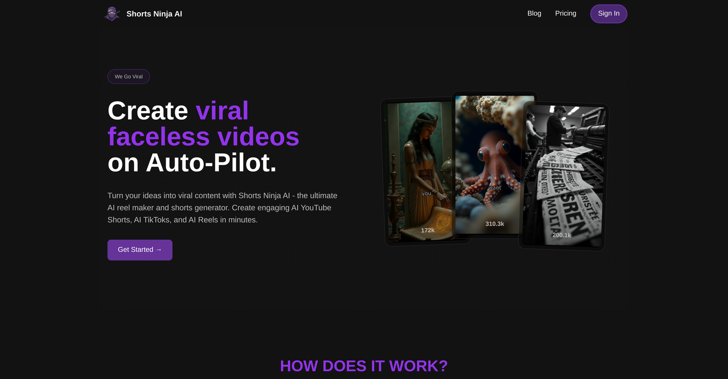The height and width of the screenshot is (379, 728).
Task: Click the 172k view count label
Action: coord(428,230)
